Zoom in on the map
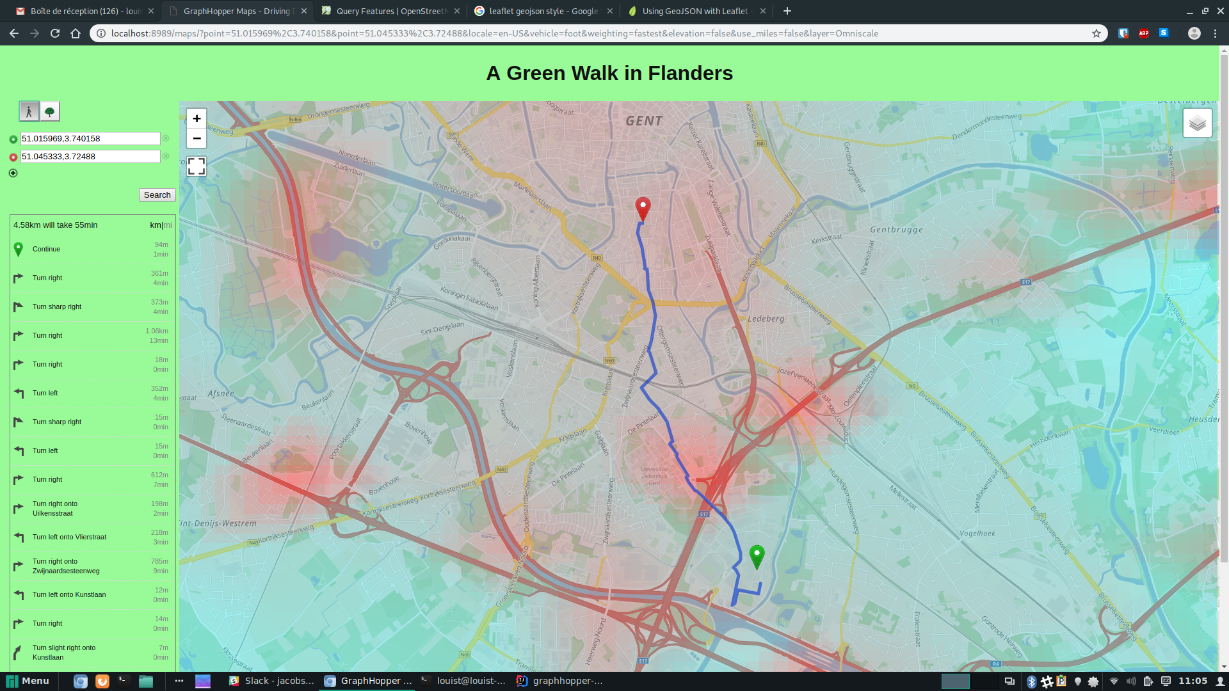This screenshot has height=691, width=1229. (x=197, y=118)
